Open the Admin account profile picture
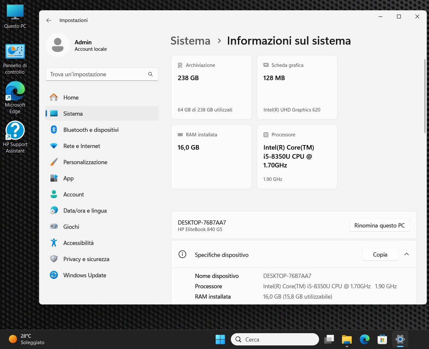 click(58, 45)
